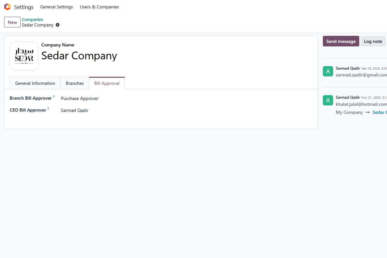
Task: Click the Log note button
Action: [x=373, y=41]
